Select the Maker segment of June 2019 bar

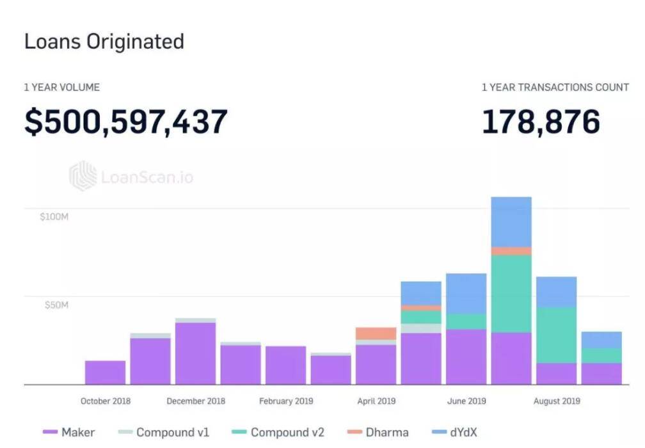(466, 357)
